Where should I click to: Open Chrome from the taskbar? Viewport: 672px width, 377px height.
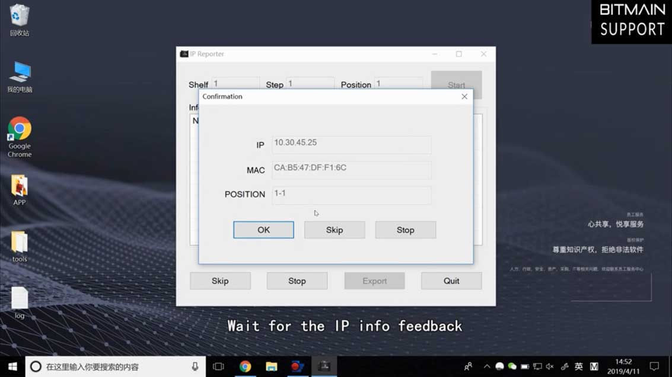[245, 366]
